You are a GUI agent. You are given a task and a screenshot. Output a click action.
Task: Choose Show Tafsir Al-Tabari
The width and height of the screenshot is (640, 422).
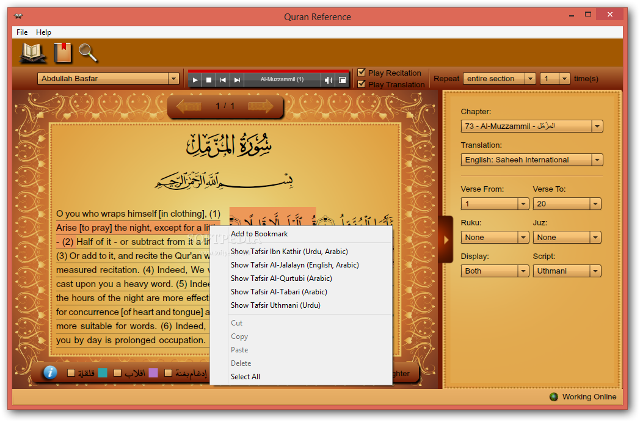tap(301, 292)
